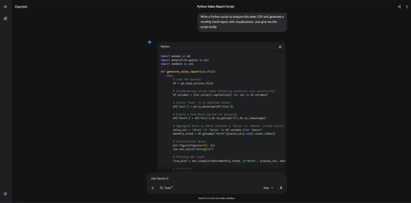Open the Tools menu
The height and width of the screenshot is (203, 411).
click(166, 188)
